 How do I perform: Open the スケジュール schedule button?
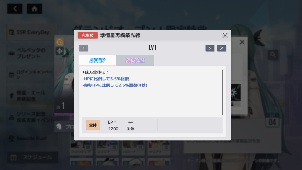click(x=32, y=157)
